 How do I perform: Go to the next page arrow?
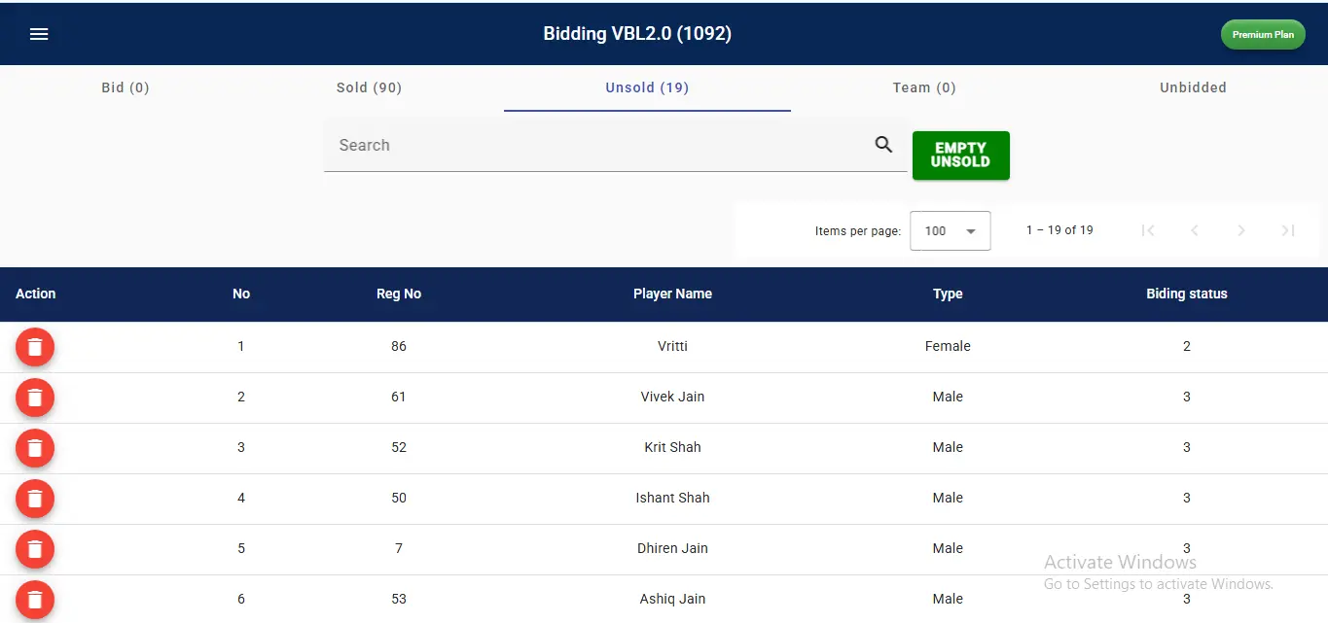(x=1241, y=230)
